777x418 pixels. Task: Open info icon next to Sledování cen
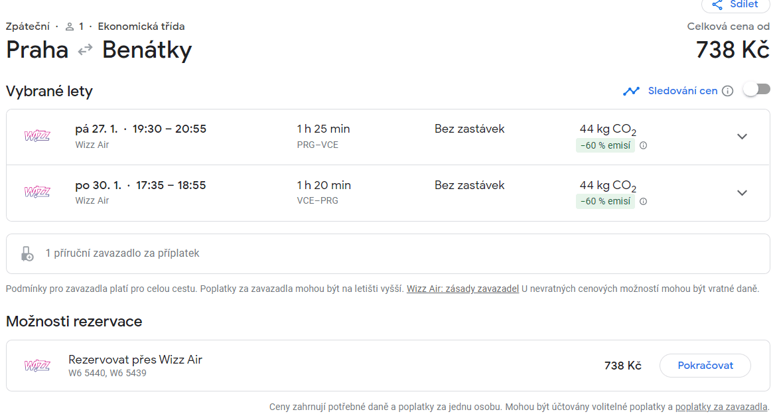(x=727, y=91)
